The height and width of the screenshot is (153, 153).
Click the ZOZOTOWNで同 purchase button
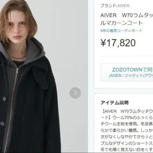(127, 72)
